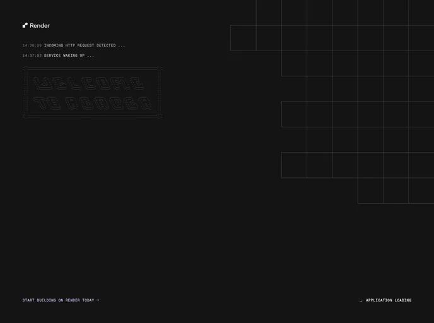The height and width of the screenshot is (323, 434).
Task: Click the Render wordmark text
Action: click(x=40, y=26)
